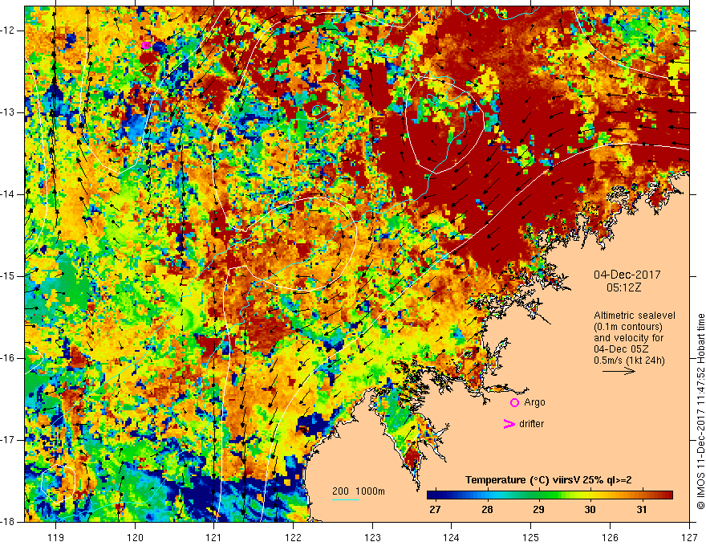This screenshot has width=706, height=546.
Task: Click the 'drifter' legend label
Action: pos(531,424)
